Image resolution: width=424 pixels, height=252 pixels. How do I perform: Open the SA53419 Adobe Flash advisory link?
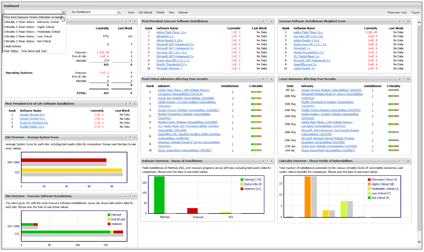184,92
